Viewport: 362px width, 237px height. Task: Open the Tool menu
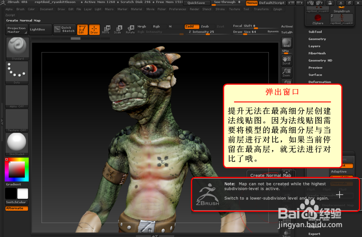[246, 9]
